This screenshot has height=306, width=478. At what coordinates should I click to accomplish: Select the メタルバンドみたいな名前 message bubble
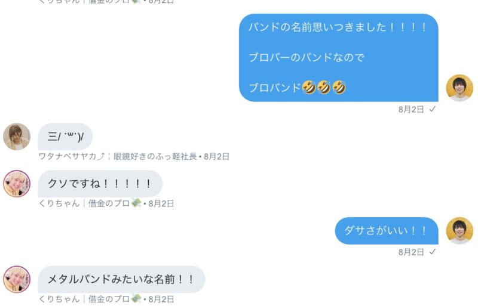[x=122, y=279]
